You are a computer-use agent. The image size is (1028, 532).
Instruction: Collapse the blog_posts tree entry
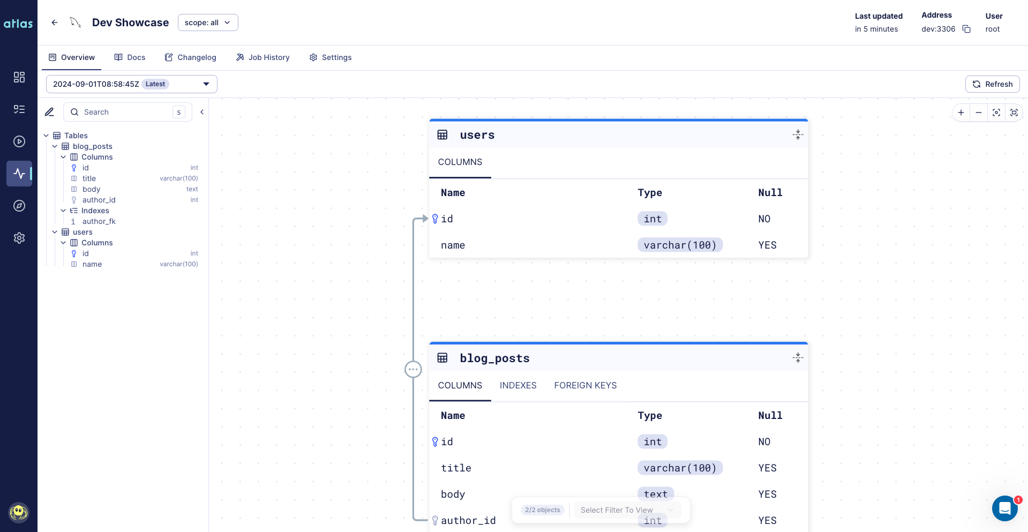(55, 146)
